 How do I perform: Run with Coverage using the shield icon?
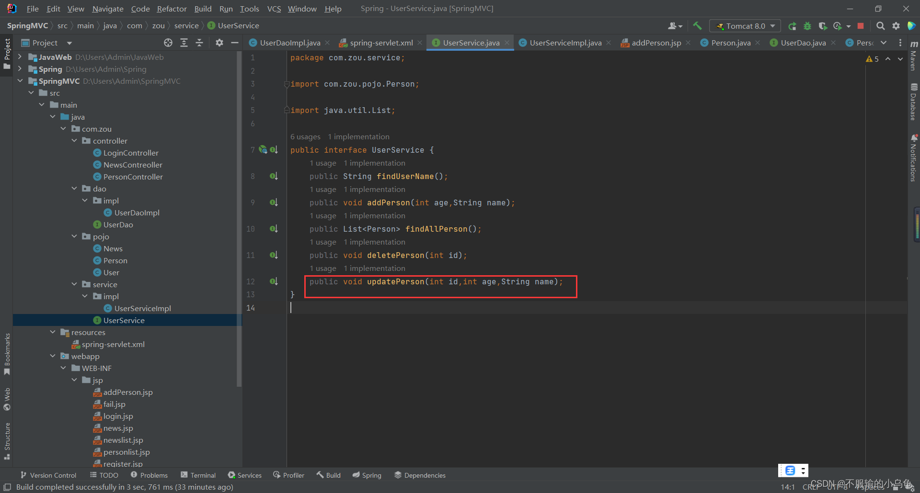pos(823,26)
